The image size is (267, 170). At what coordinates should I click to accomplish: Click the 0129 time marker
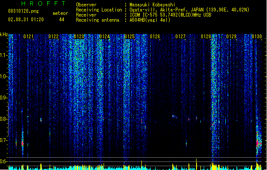231,37
